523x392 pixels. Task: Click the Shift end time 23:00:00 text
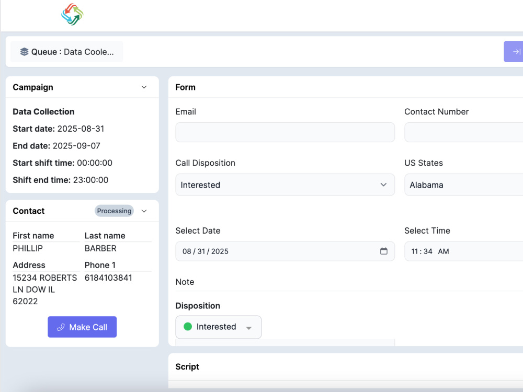[x=60, y=180]
